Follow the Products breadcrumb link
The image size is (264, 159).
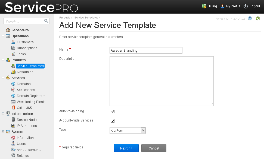65,17
